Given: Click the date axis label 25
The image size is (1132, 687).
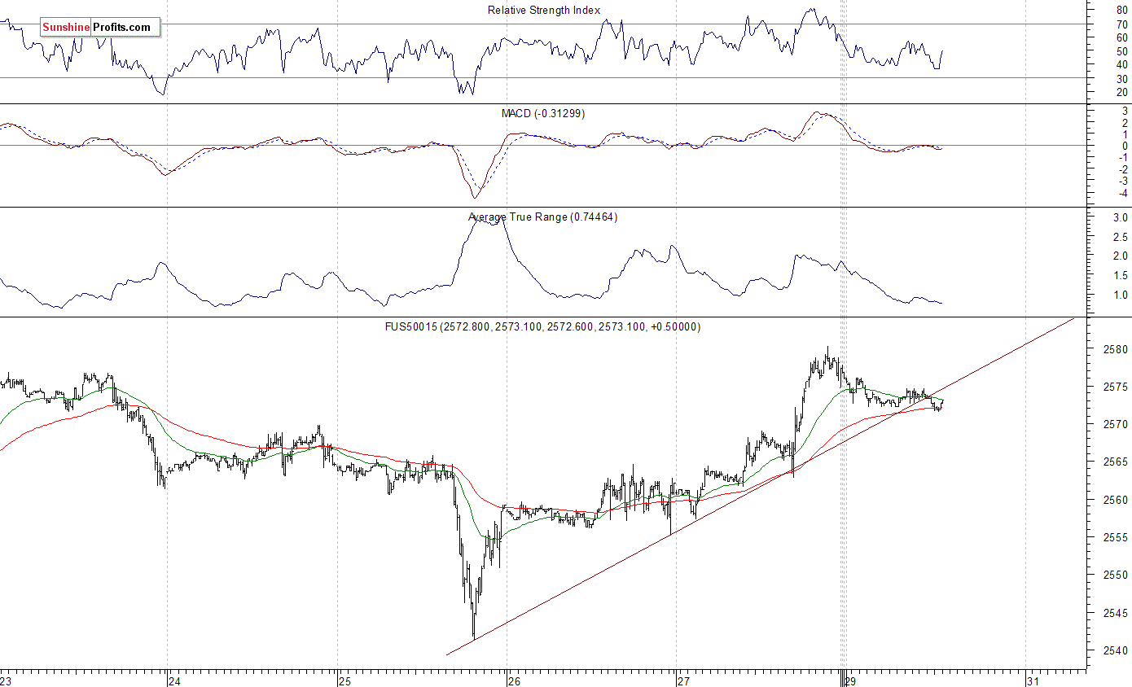Looking at the screenshot, I should pyautogui.click(x=344, y=680).
